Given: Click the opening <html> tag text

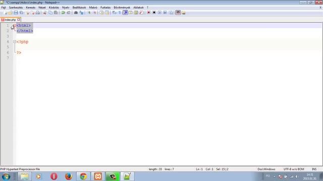Looking at the screenshot, I should (24, 26).
